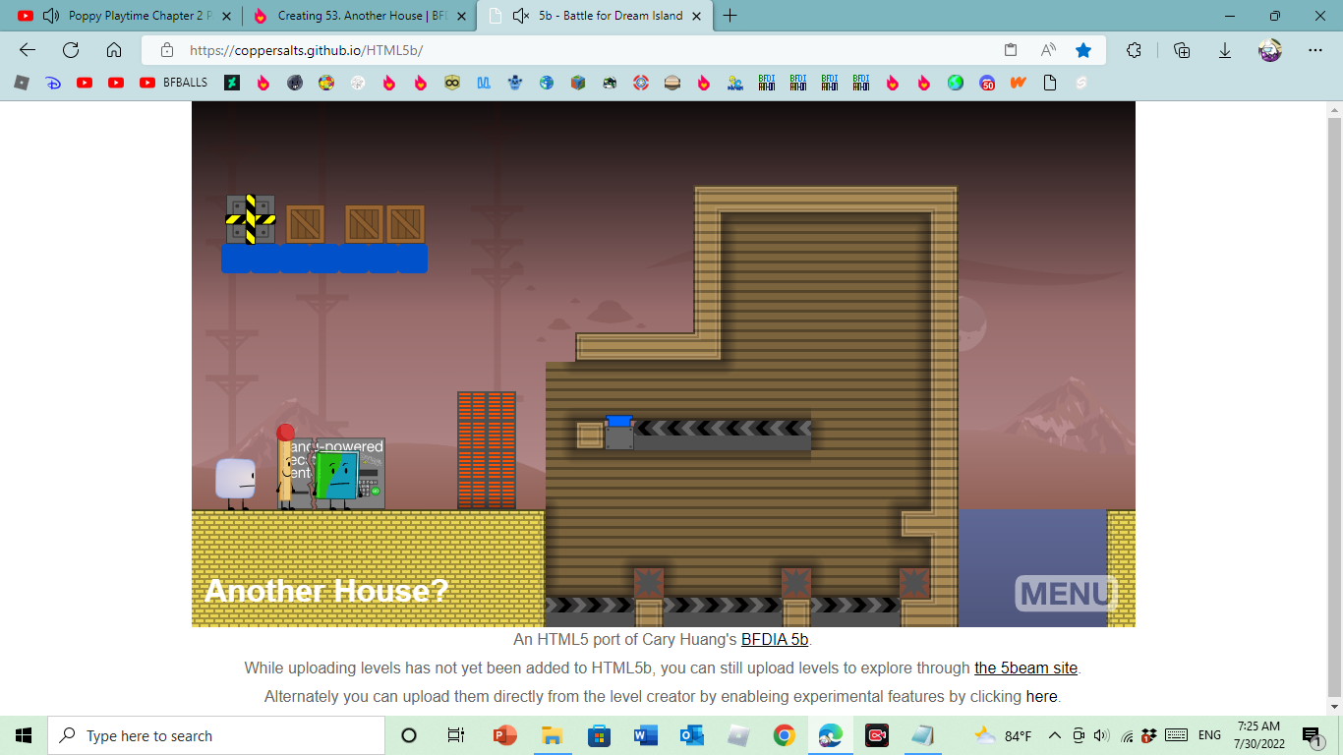Screen dimensions: 1343x755
Task: Open the red screen recorder taskbar app
Action: (877, 735)
